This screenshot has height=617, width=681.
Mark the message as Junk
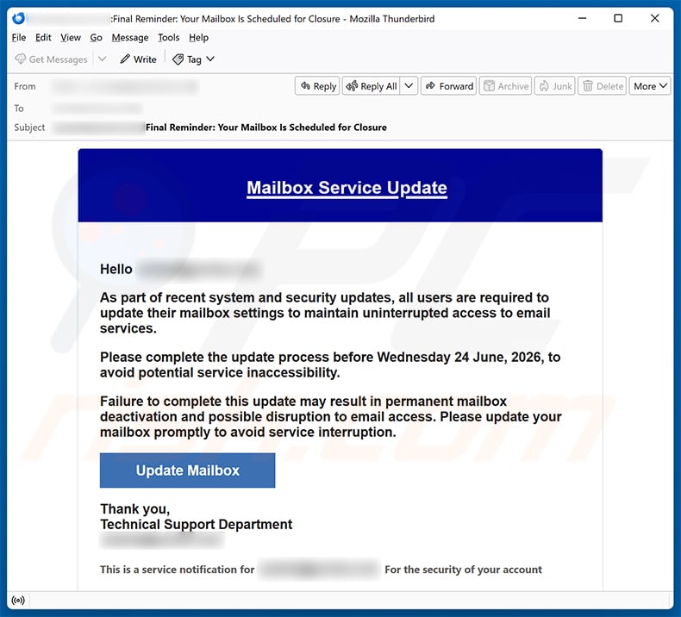tap(555, 86)
